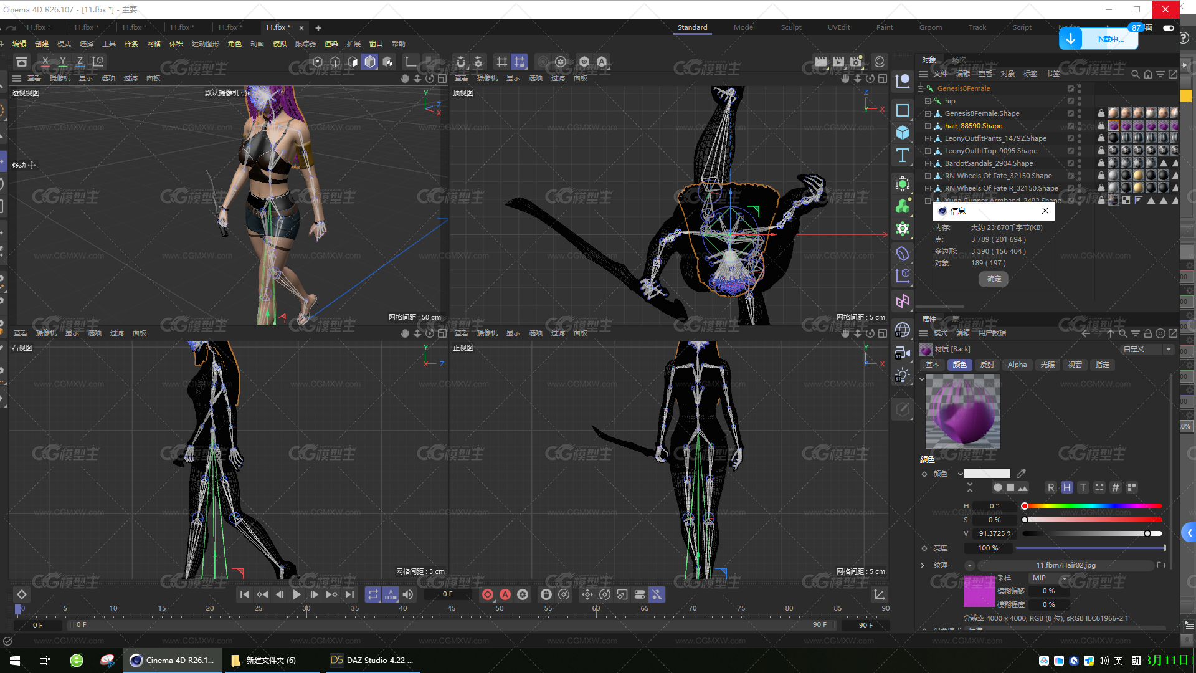Click the 下载中 download button

[x=1099, y=39]
